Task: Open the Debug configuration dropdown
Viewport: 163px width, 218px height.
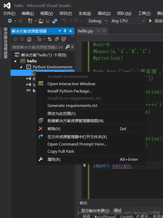Action: (98, 21)
